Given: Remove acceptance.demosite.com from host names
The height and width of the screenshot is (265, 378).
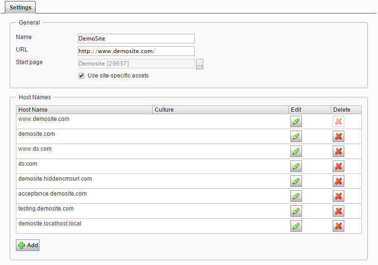Looking at the screenshot, I should coord(339,196).
